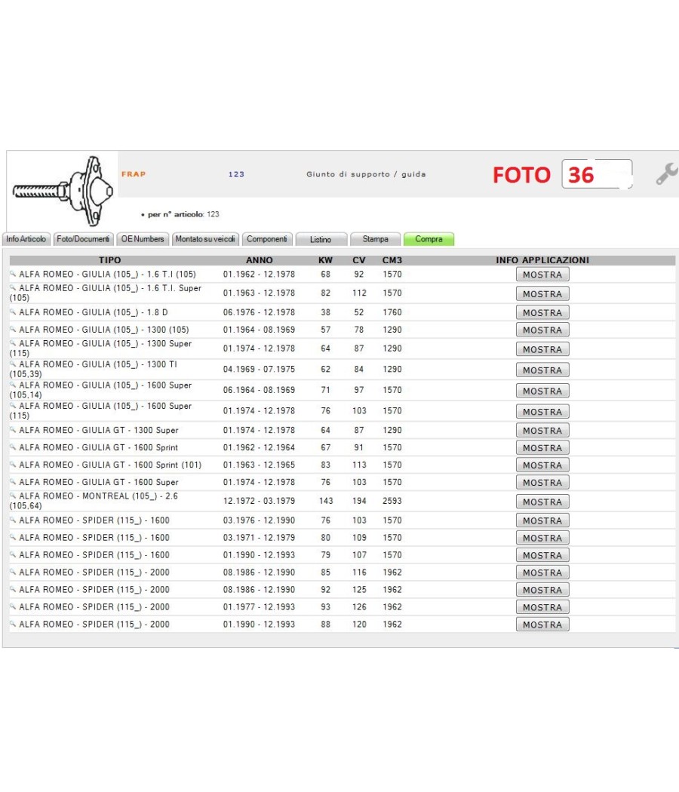Switch to the Componenti tab
Viewport: 679px width, 792px height.
(267, 239)
